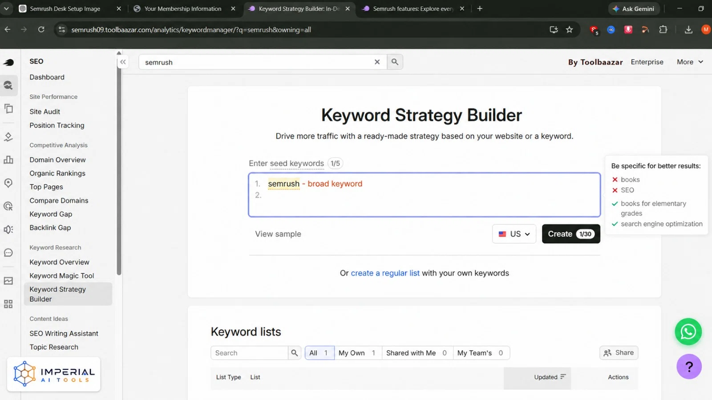Bookmark this page with star icon
Image resolution: width=712 pixels, height=400 pixels.
pyautogui.click(x=569, y=30)
